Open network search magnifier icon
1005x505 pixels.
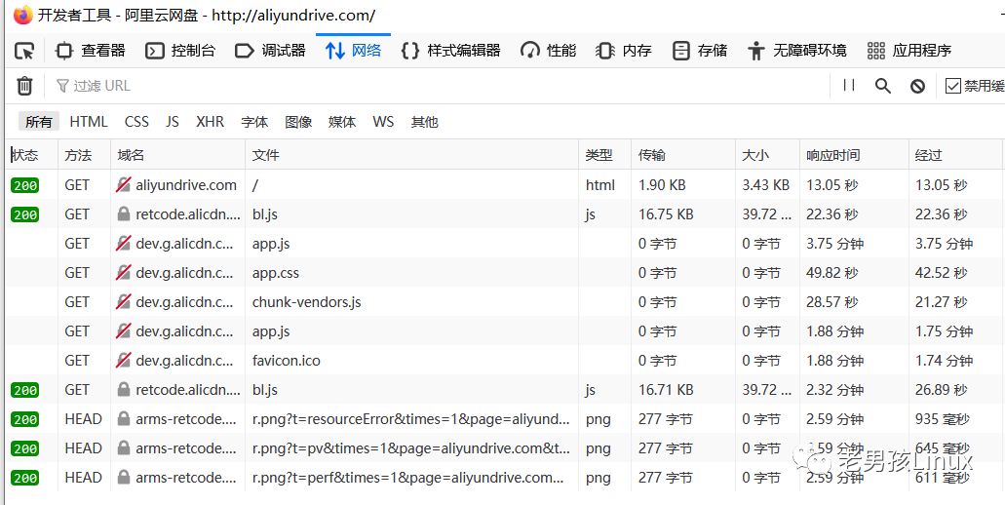click(x=883, y=86)
